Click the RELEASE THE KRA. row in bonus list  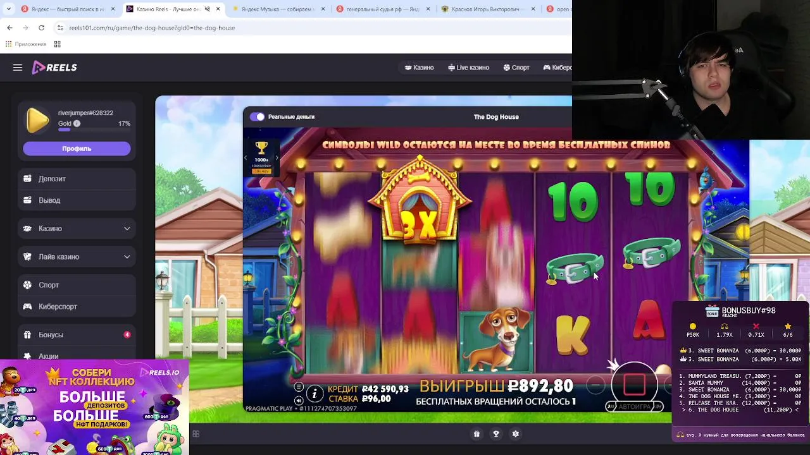click(740, 403)
